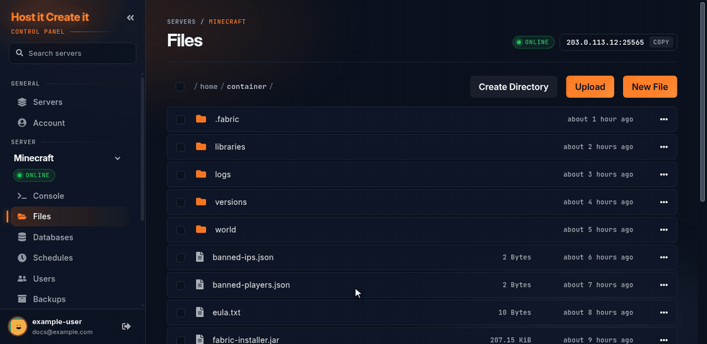Open the fabric-installer.jar file
This screenshot has height=344, width=707.
point(246,340)
